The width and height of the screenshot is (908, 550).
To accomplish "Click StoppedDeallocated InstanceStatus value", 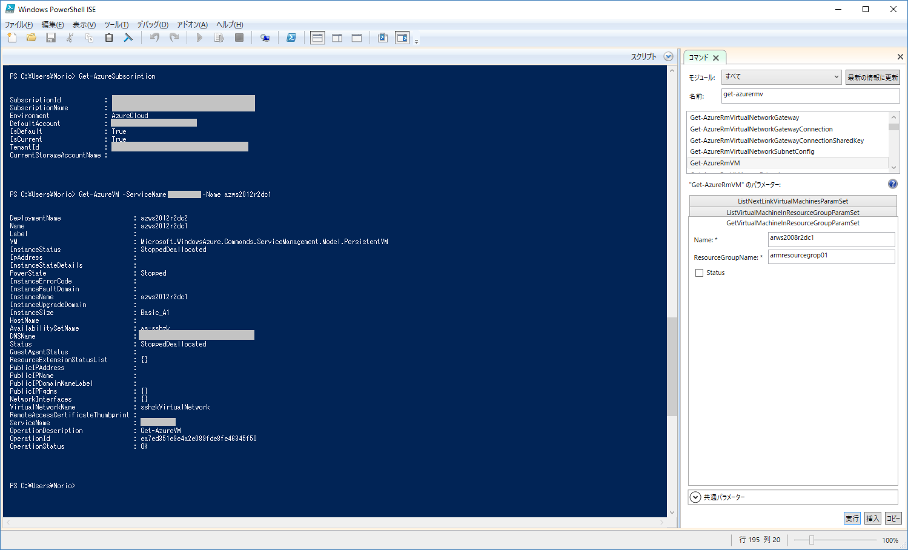I will (x=173, y=250).
